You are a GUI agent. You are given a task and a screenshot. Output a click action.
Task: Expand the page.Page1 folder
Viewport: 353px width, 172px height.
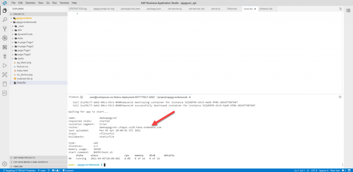[x=13, y=50]
